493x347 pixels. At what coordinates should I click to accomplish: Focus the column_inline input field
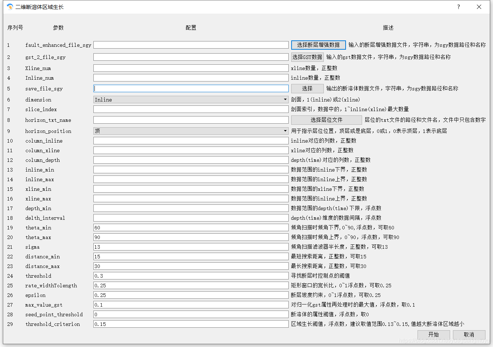point(191,140)
